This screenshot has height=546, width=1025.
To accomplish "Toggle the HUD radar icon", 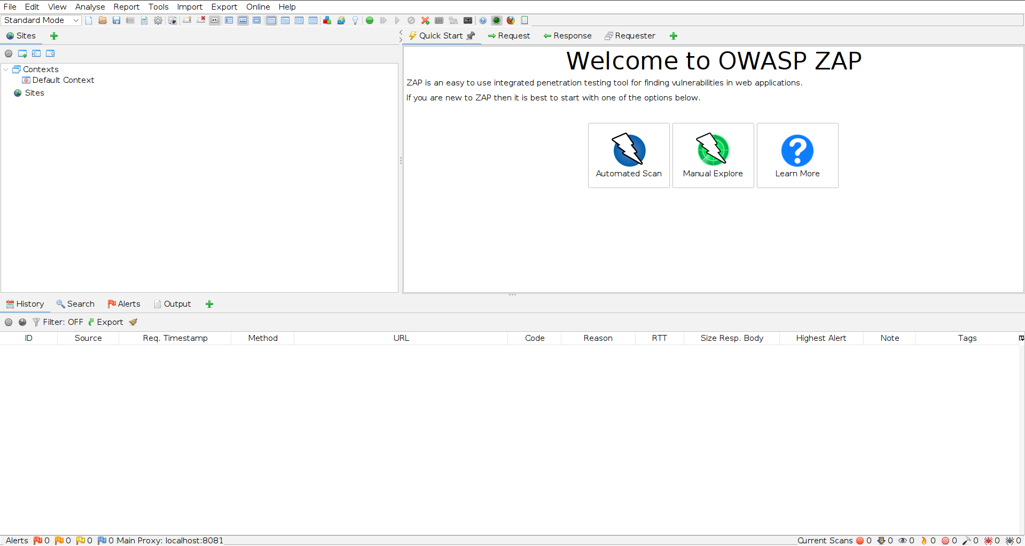I will coord(497,20).
